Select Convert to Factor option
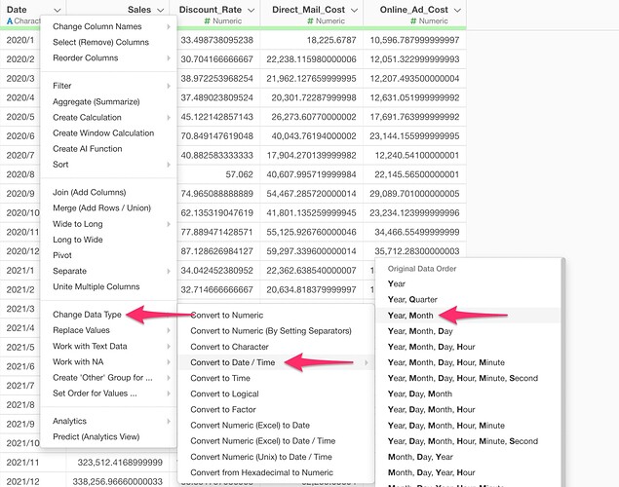This screenshot has width=619, height=487. [223, 409]
